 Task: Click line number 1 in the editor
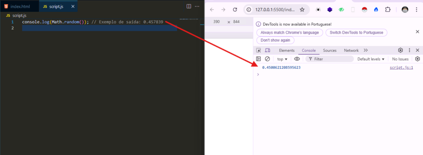12,22
